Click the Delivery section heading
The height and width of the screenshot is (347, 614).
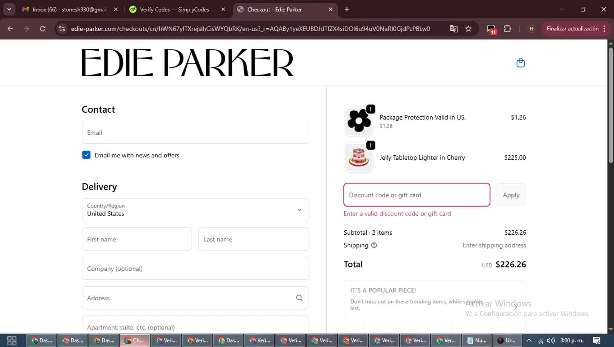99,187
